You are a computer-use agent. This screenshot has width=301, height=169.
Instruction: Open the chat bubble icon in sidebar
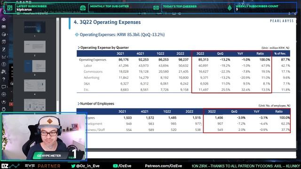click(4, 87)
